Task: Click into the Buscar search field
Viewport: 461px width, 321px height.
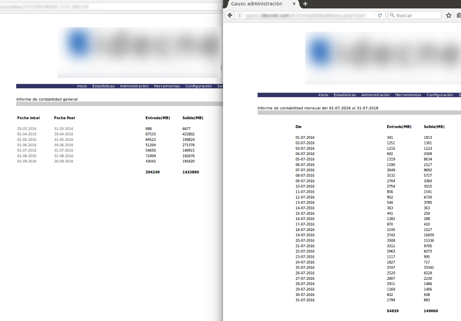Action: [x=417, y=15]
